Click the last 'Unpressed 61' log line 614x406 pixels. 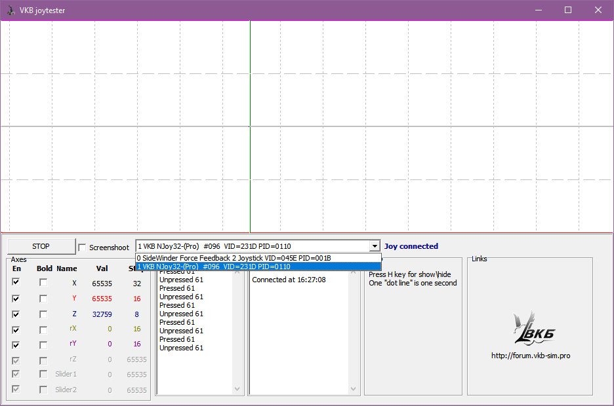(181, 348)
